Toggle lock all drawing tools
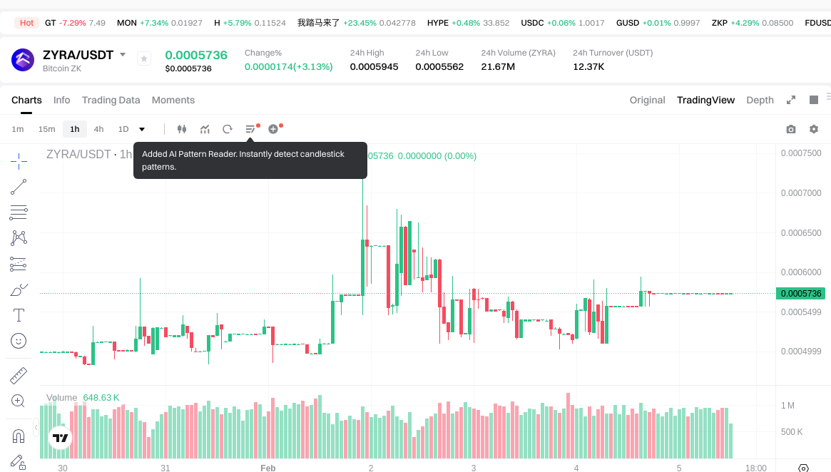The width and height of the screenshot is (831, 472). point(19,462)
